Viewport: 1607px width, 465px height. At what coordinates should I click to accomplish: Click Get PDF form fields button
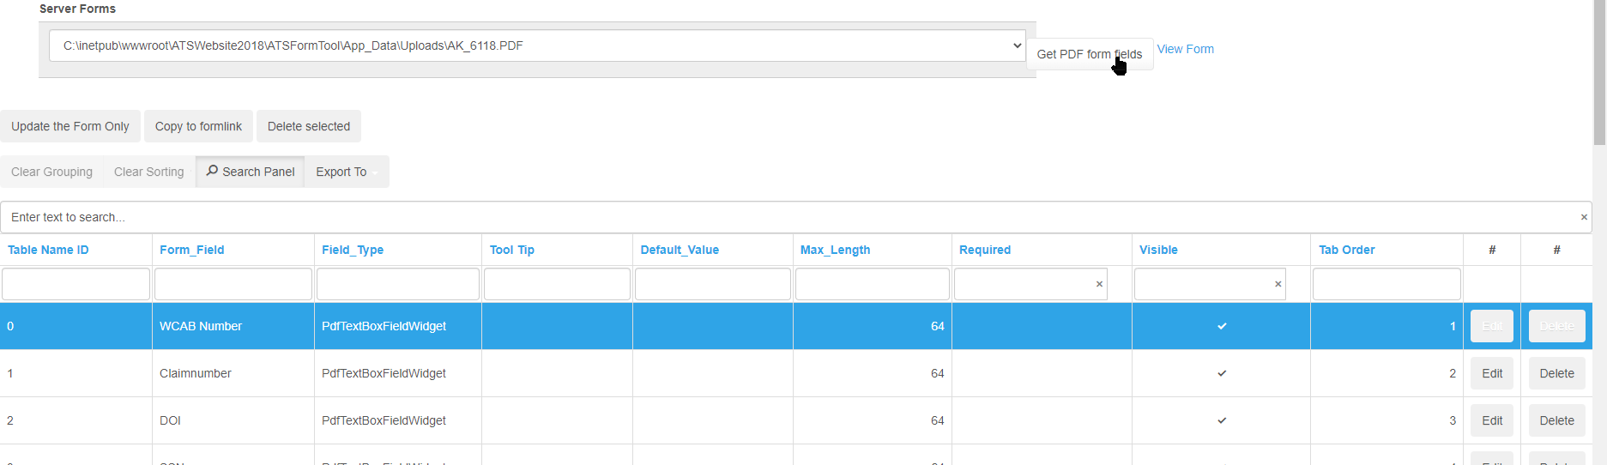tap(1089, 54)
